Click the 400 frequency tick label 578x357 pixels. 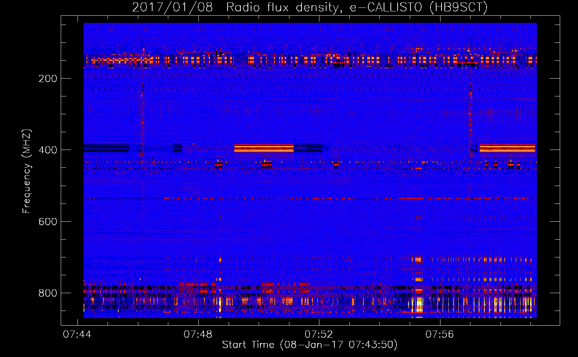pos(48,150)
